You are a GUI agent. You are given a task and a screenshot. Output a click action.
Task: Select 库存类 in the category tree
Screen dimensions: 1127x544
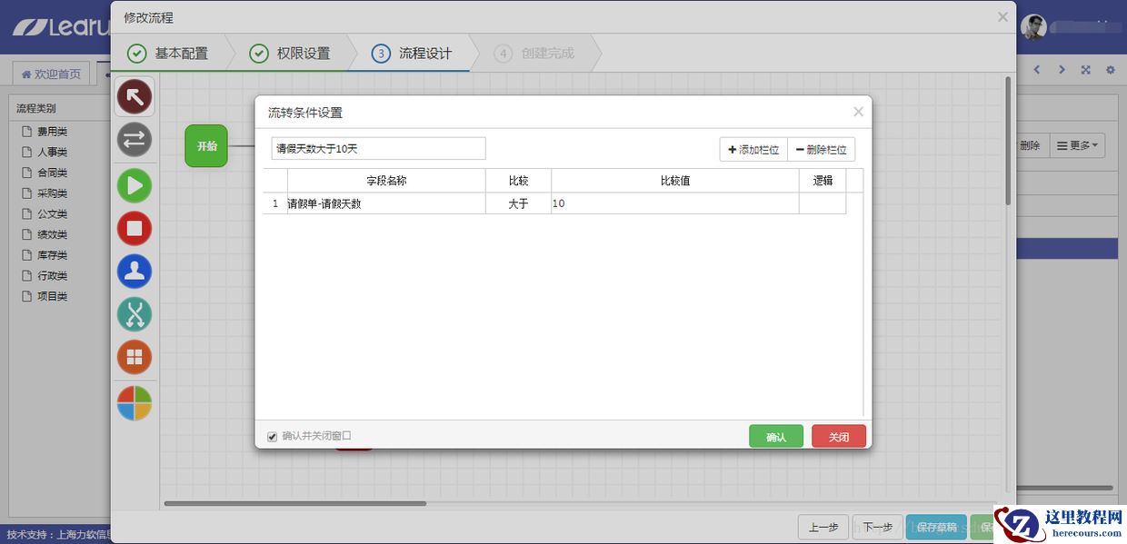pos(52,255)
